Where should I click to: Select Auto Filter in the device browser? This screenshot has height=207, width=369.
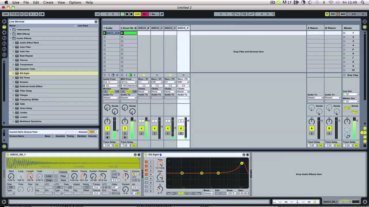click(25, 47)
